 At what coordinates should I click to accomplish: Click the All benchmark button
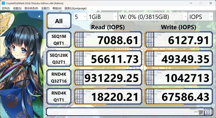click(x=59, y=21)
